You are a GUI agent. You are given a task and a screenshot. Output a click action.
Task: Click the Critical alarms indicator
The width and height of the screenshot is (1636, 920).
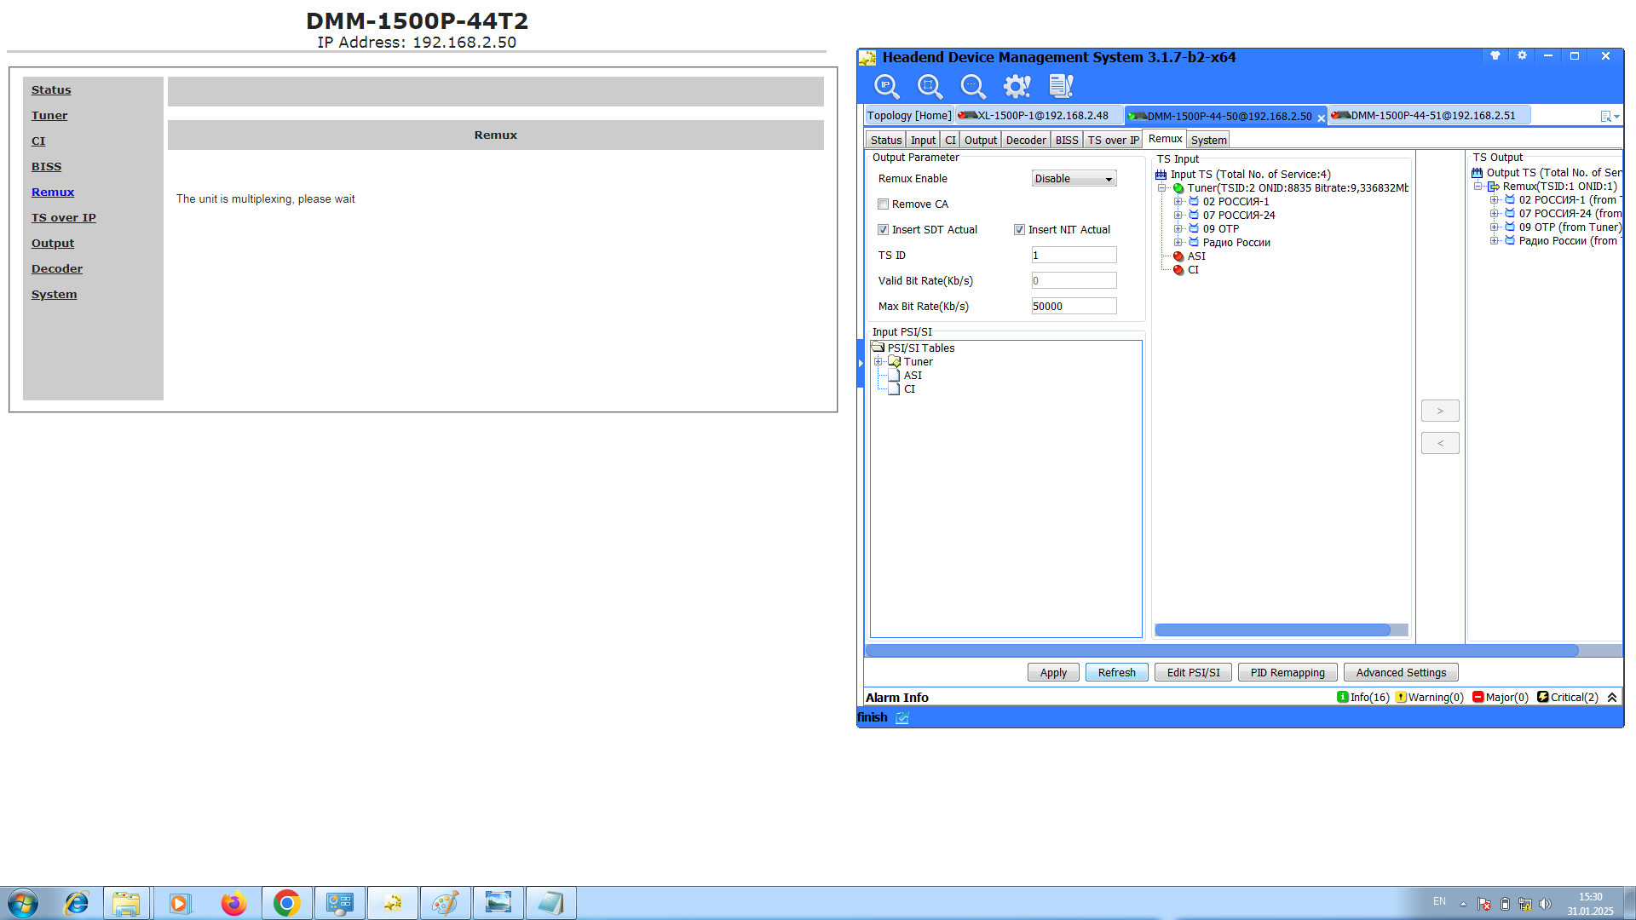pyautogui.click(x=1568, y=698)
